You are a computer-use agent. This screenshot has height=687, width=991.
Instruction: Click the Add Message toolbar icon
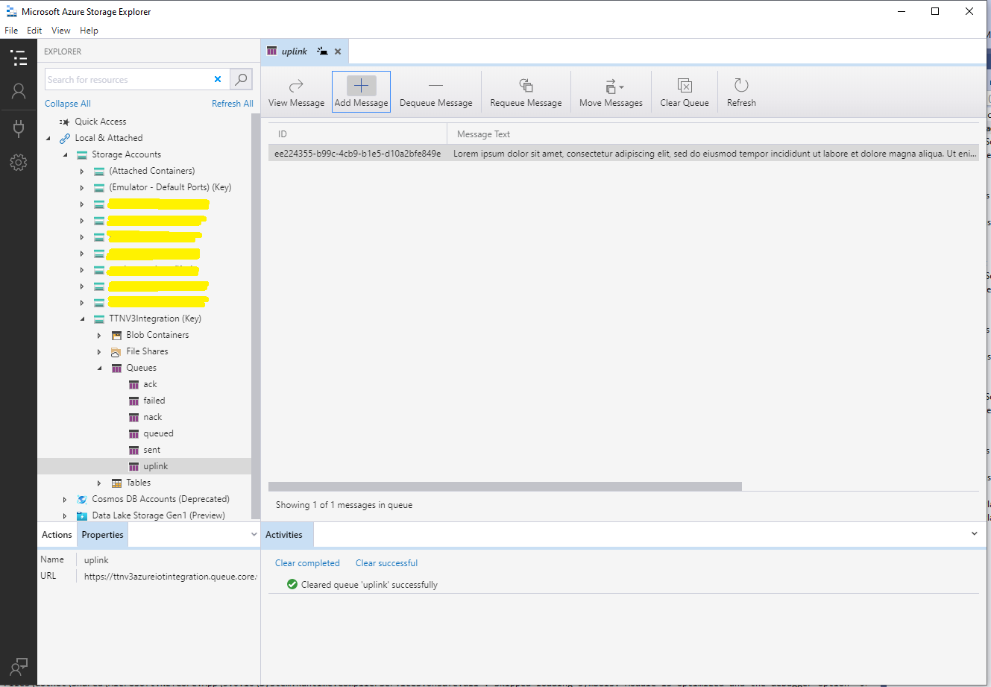tap(361, 85)
